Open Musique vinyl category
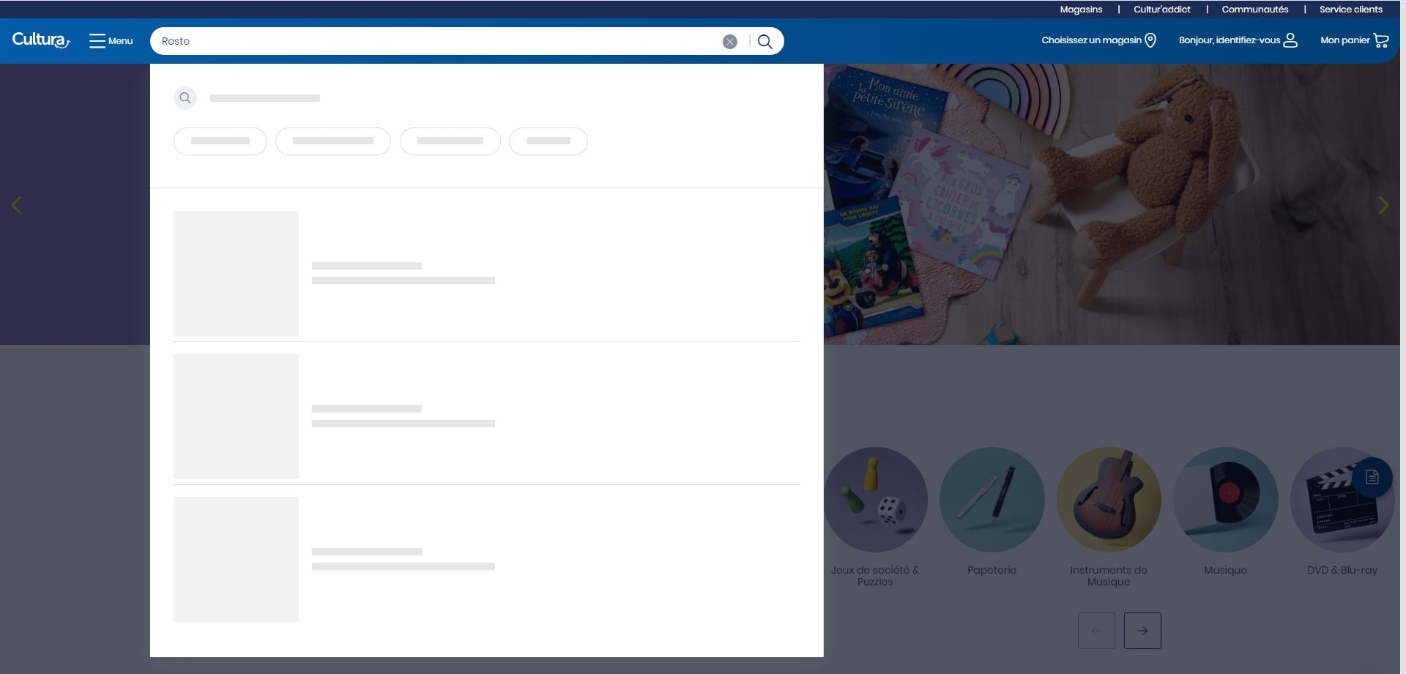The image size is (1406, 674). click(1226, 500)
